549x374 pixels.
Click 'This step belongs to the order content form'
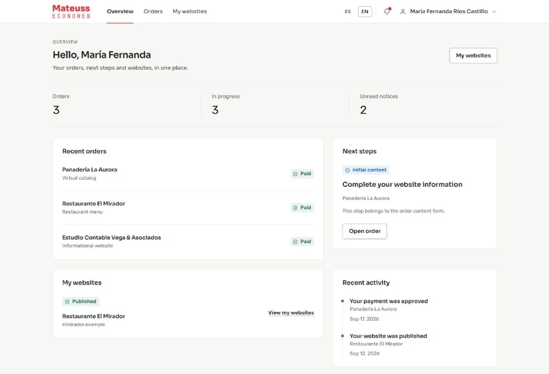393,211
